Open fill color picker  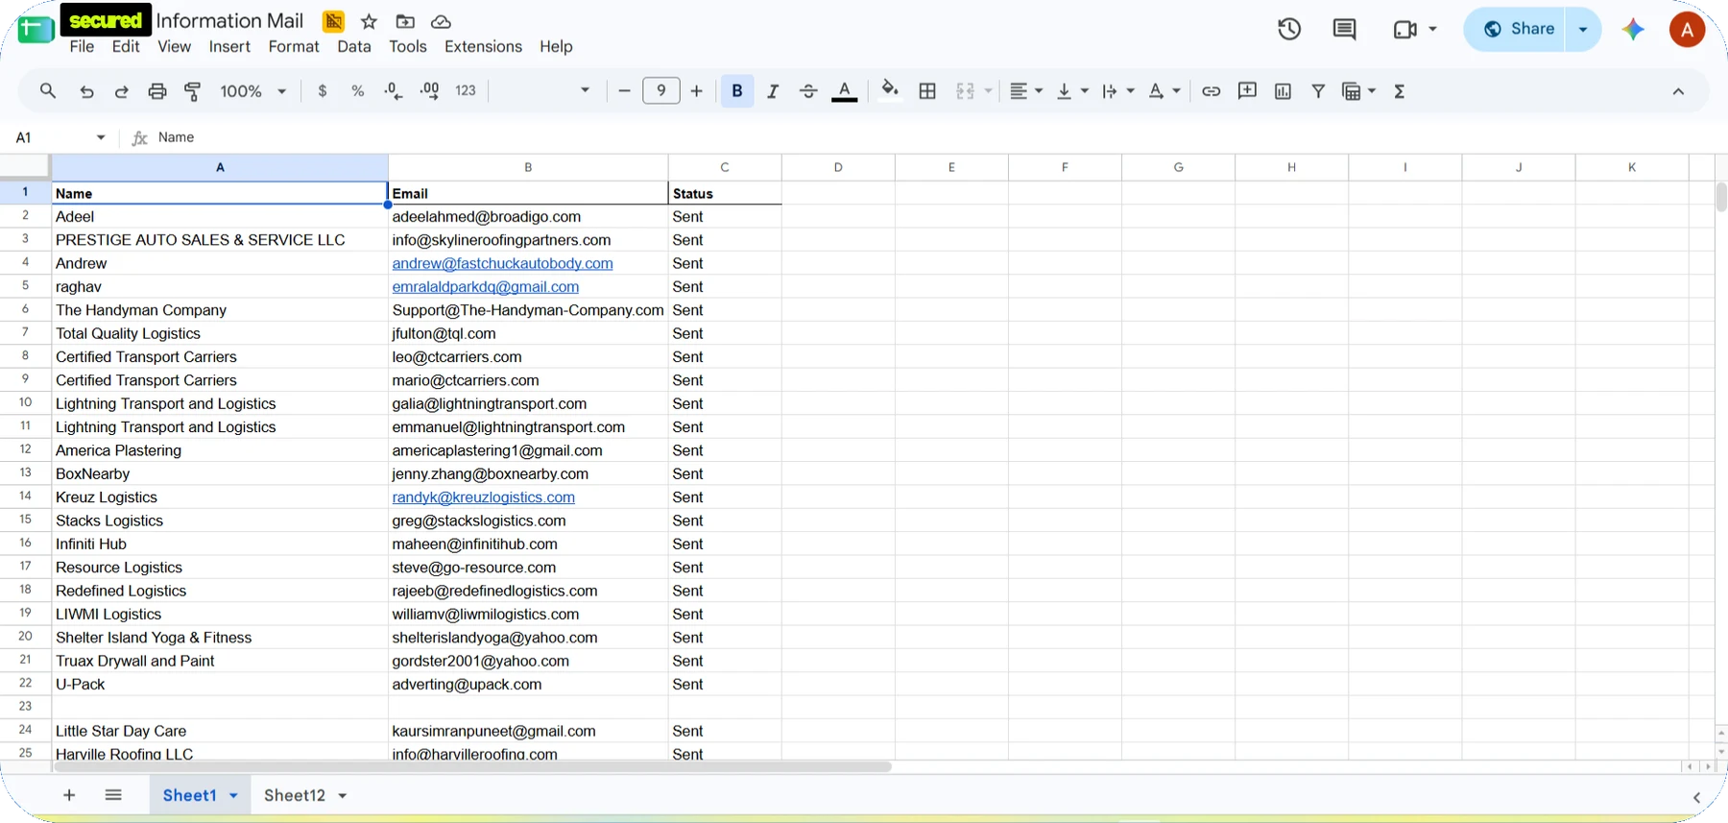890,91
